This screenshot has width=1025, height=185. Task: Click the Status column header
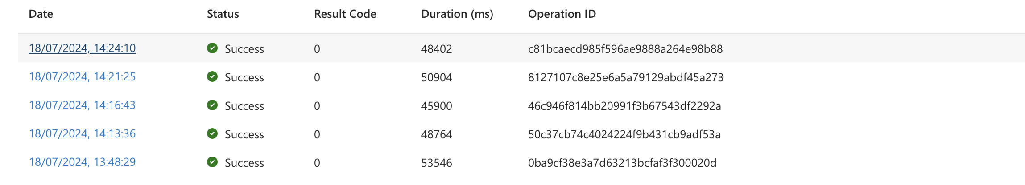(223, 14)
